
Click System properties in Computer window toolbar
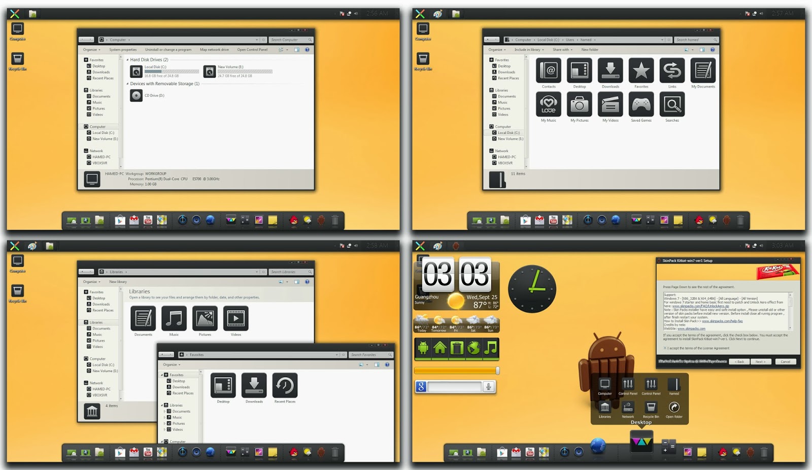point(123,50)
